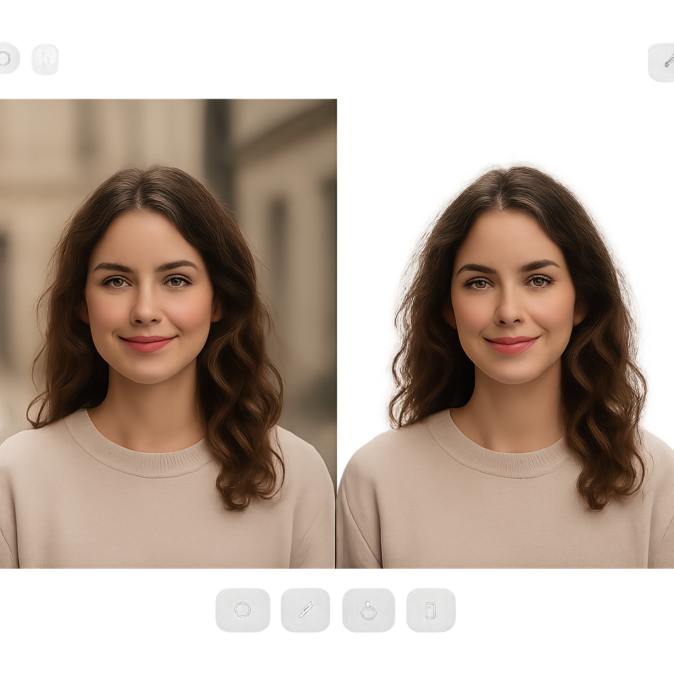The width and height of the screenshot is (674, 674).
Task: Activate the brush icon next to the circle tool
Action: pos(306,609)
